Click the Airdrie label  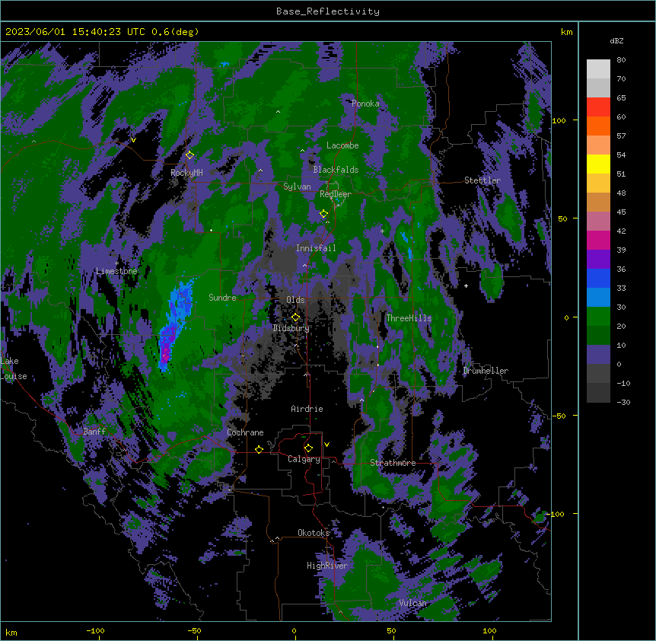pyautogui.click(x=307, y=409)
